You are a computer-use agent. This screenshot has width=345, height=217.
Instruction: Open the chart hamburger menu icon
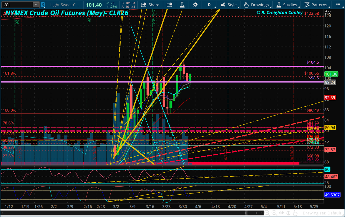338,5
